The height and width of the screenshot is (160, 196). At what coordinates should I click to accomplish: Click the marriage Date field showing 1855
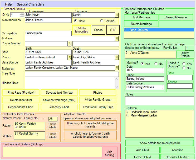[145, 71]
